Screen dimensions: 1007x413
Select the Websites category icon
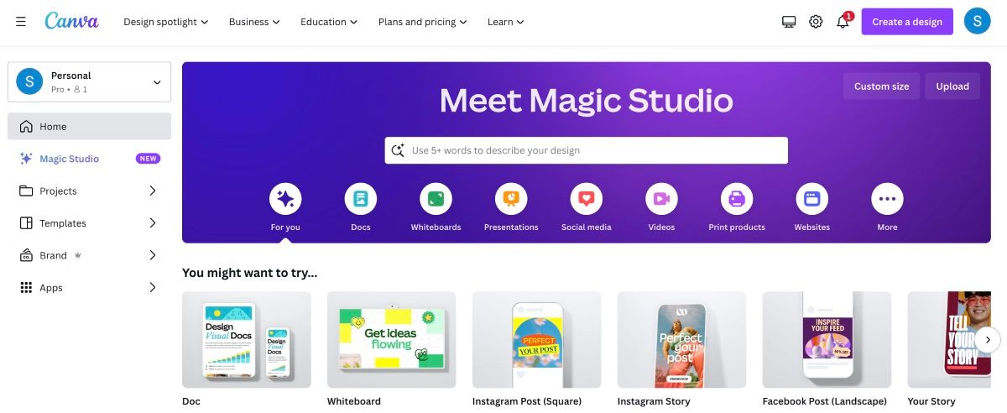click(x=811, y=199)
